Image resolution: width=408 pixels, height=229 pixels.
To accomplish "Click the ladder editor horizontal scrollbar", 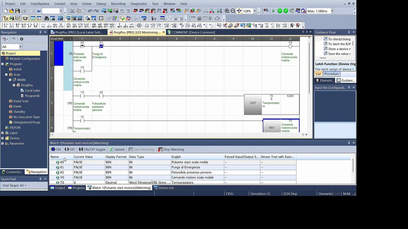I will click(178, 135).
